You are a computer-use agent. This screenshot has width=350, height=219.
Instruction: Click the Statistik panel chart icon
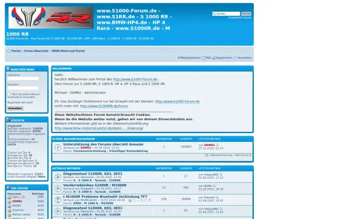(8, 120)
